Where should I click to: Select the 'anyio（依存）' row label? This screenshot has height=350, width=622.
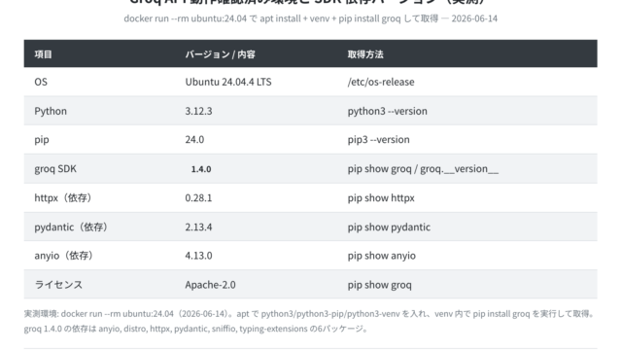tap(64, 256)
